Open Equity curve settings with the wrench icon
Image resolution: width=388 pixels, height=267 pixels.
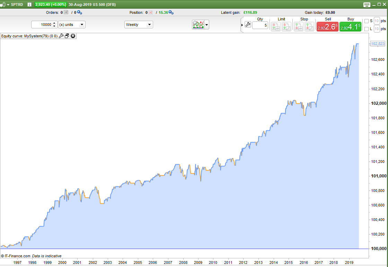click(x=61, y=36)
